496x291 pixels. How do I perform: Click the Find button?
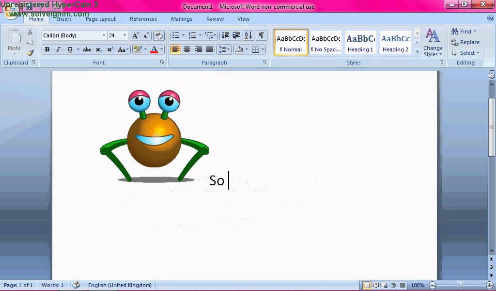point(464,32)
